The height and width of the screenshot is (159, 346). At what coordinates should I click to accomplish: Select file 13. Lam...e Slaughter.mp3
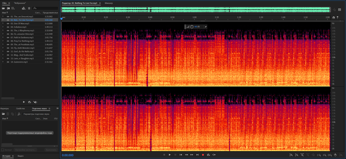click(29, 58)
